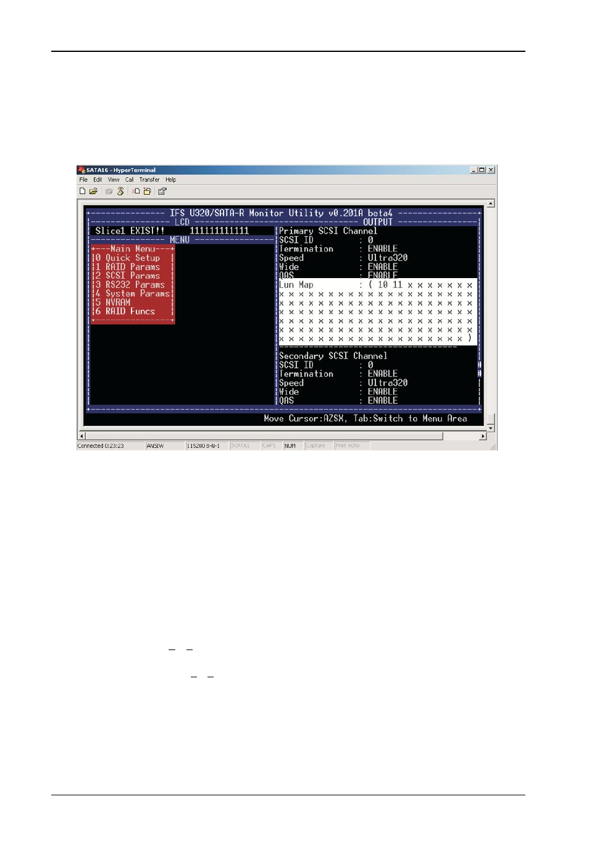
Task: Click the horizontal scrollbar left arrow
Action: point(81,436)
